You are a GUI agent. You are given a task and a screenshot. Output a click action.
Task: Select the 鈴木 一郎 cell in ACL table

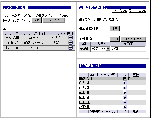pos(13,48)
